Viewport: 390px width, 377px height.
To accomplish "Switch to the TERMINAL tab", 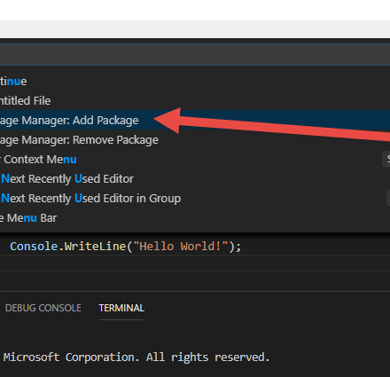I will [x=121, y=308].
